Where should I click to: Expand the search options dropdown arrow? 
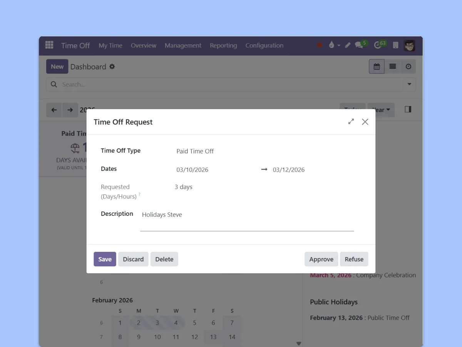pyautogui.click(x=409, y=84)
